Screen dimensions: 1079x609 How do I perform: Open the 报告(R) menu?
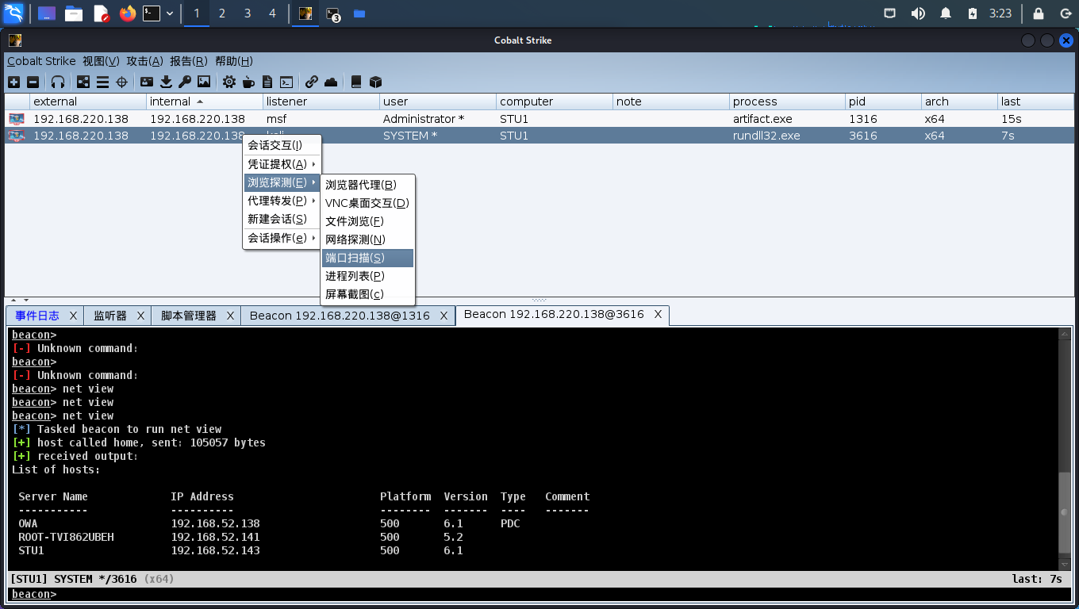189,61
